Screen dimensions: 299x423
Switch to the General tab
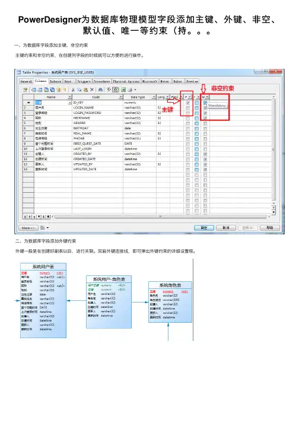(x=26, y=81)
